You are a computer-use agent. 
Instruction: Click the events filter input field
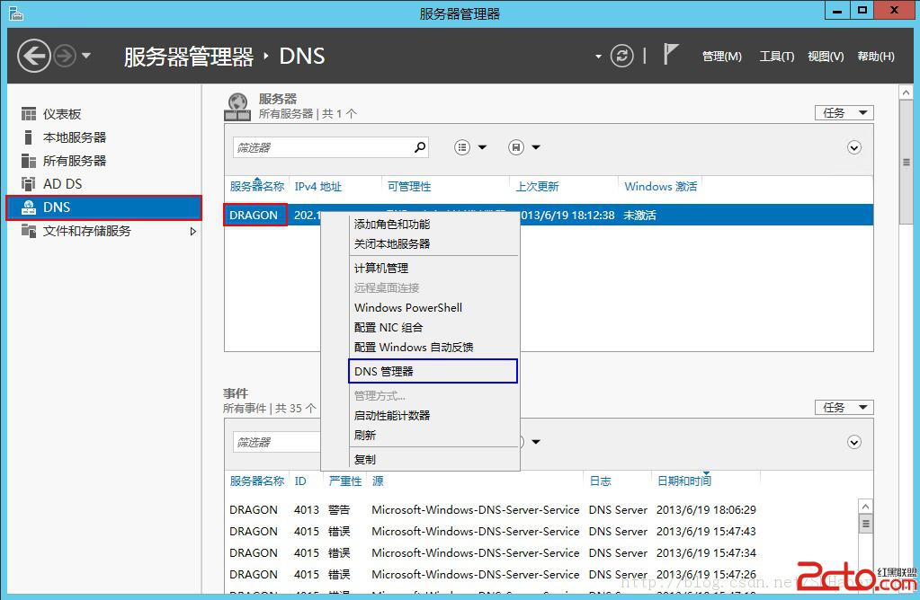click(x=277, y=443)
